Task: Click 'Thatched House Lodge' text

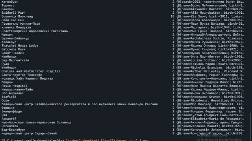Action: (20, 46)
